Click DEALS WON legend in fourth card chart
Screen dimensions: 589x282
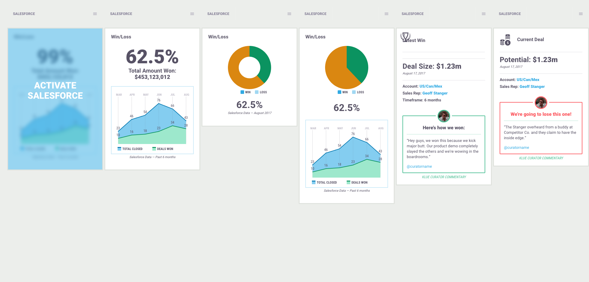pos(357,182)
